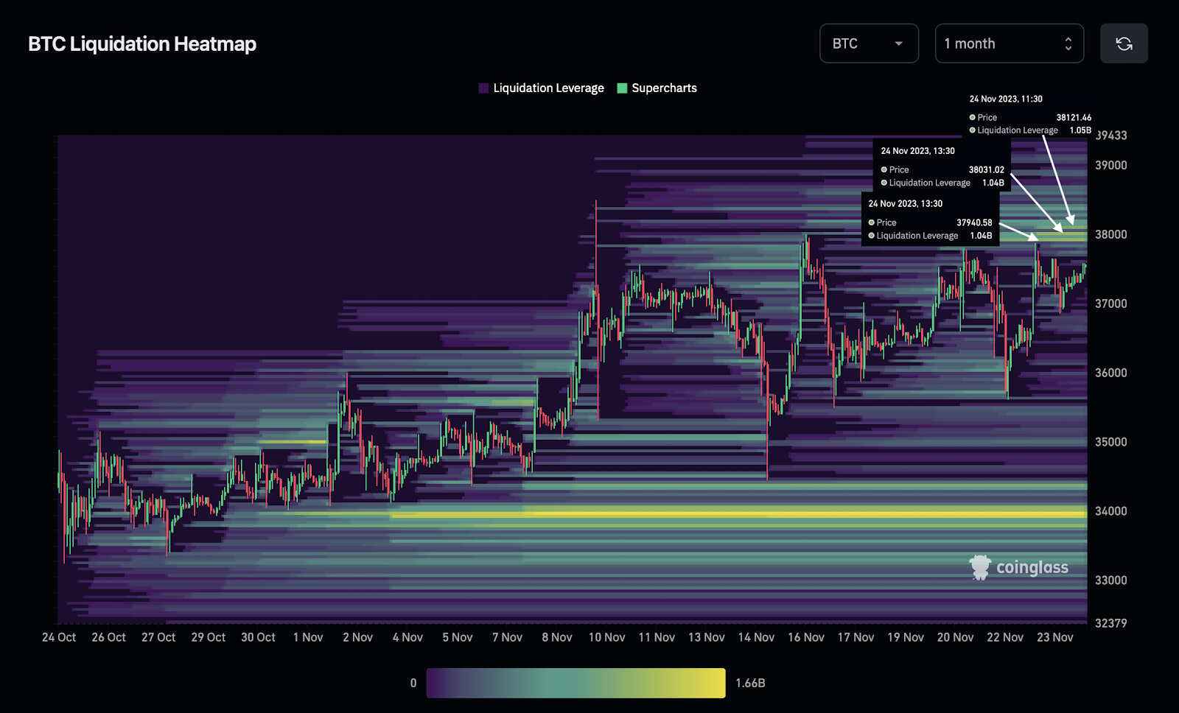Image resolution: width=1179 pixels, height=713 pixels.
Task: Click tooltip price value 37940.58
Action: coord(974,222)
